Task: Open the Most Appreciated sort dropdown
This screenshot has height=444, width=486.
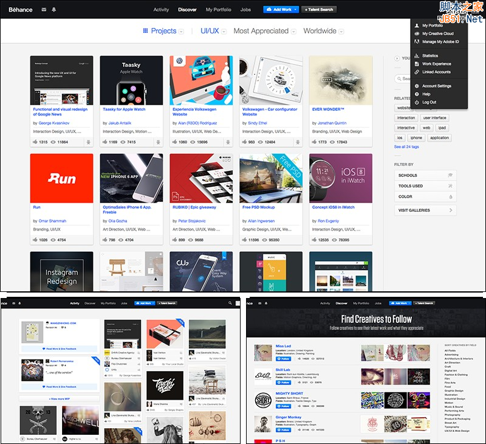Action: tap(293, 32)
